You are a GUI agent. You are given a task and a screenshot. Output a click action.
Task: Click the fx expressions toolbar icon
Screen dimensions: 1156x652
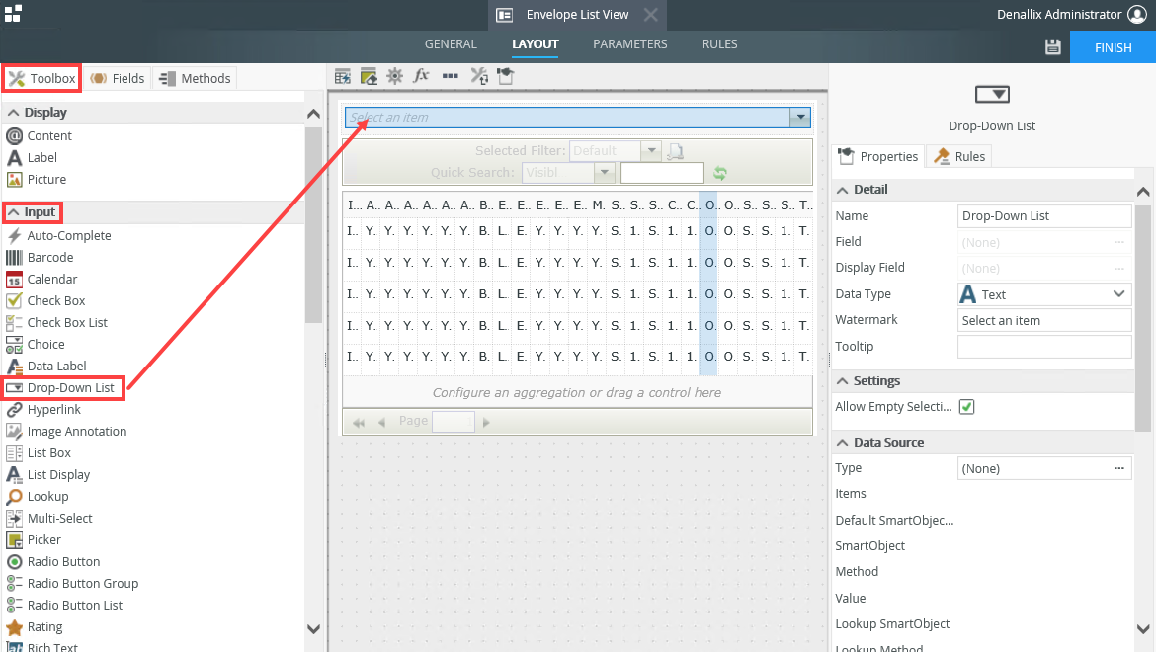(421, 76)
